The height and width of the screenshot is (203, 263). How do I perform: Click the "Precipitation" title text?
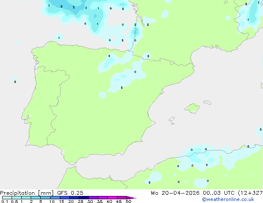tap(17, 193)
